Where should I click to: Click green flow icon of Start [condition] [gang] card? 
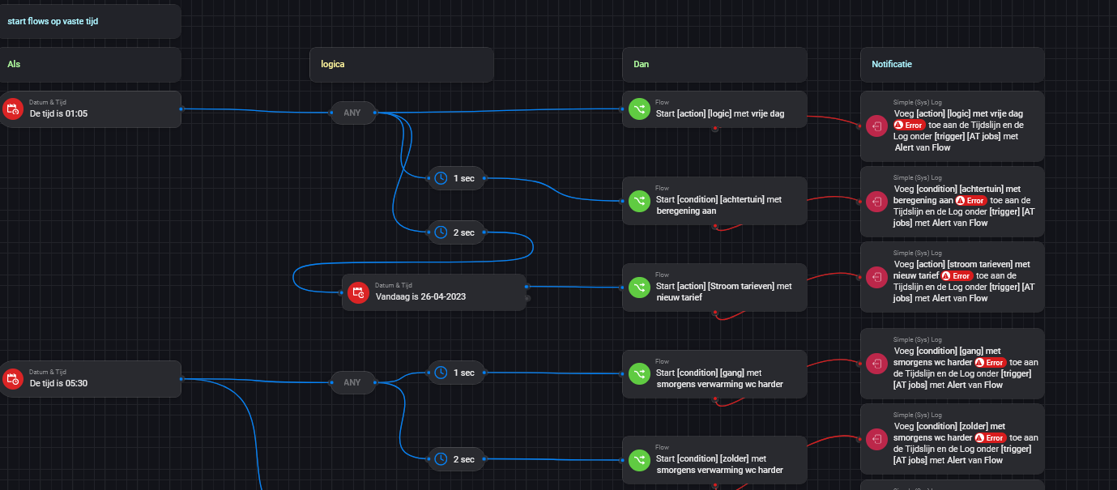click(639, 373)
